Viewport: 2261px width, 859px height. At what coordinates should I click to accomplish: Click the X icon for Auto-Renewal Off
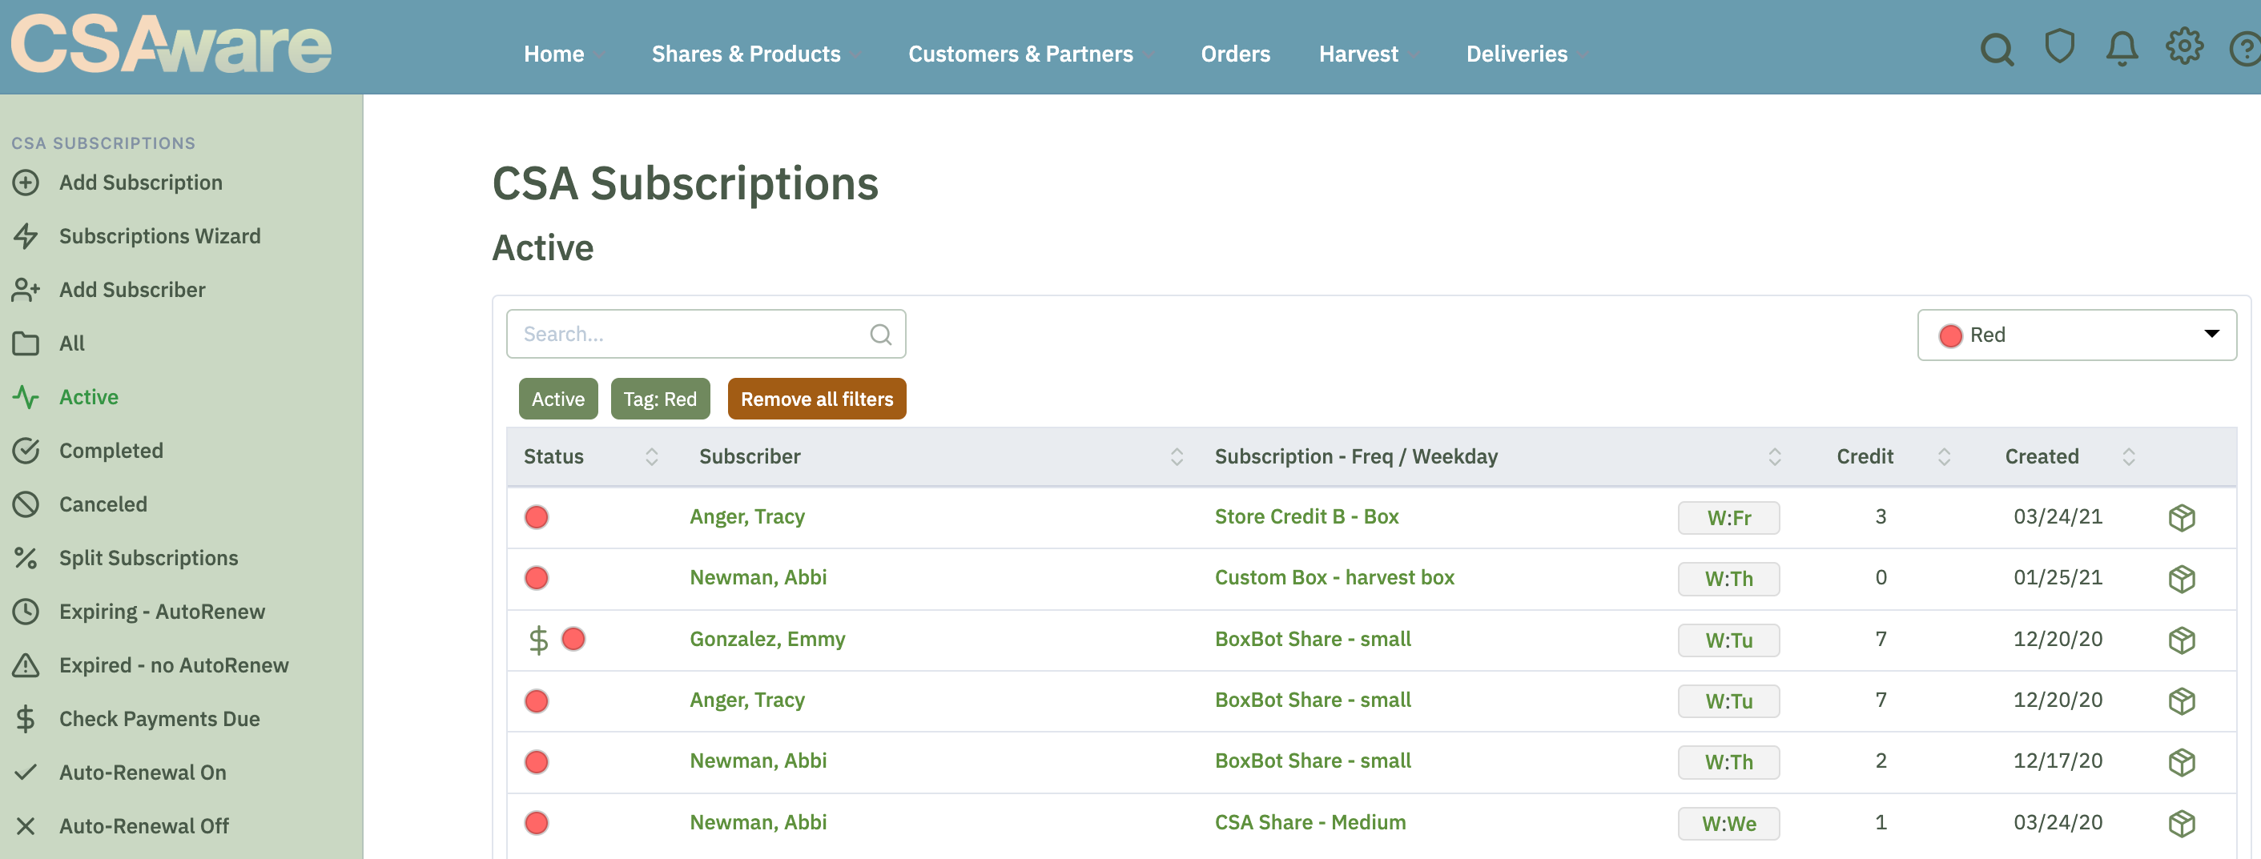(x=26, y=825)
